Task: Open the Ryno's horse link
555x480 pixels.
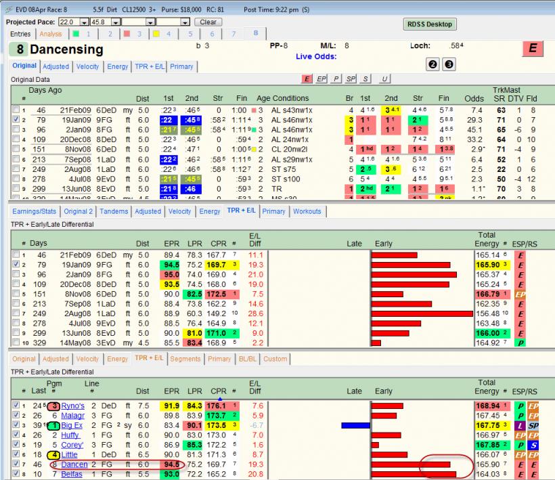Action: pos(72,406)
